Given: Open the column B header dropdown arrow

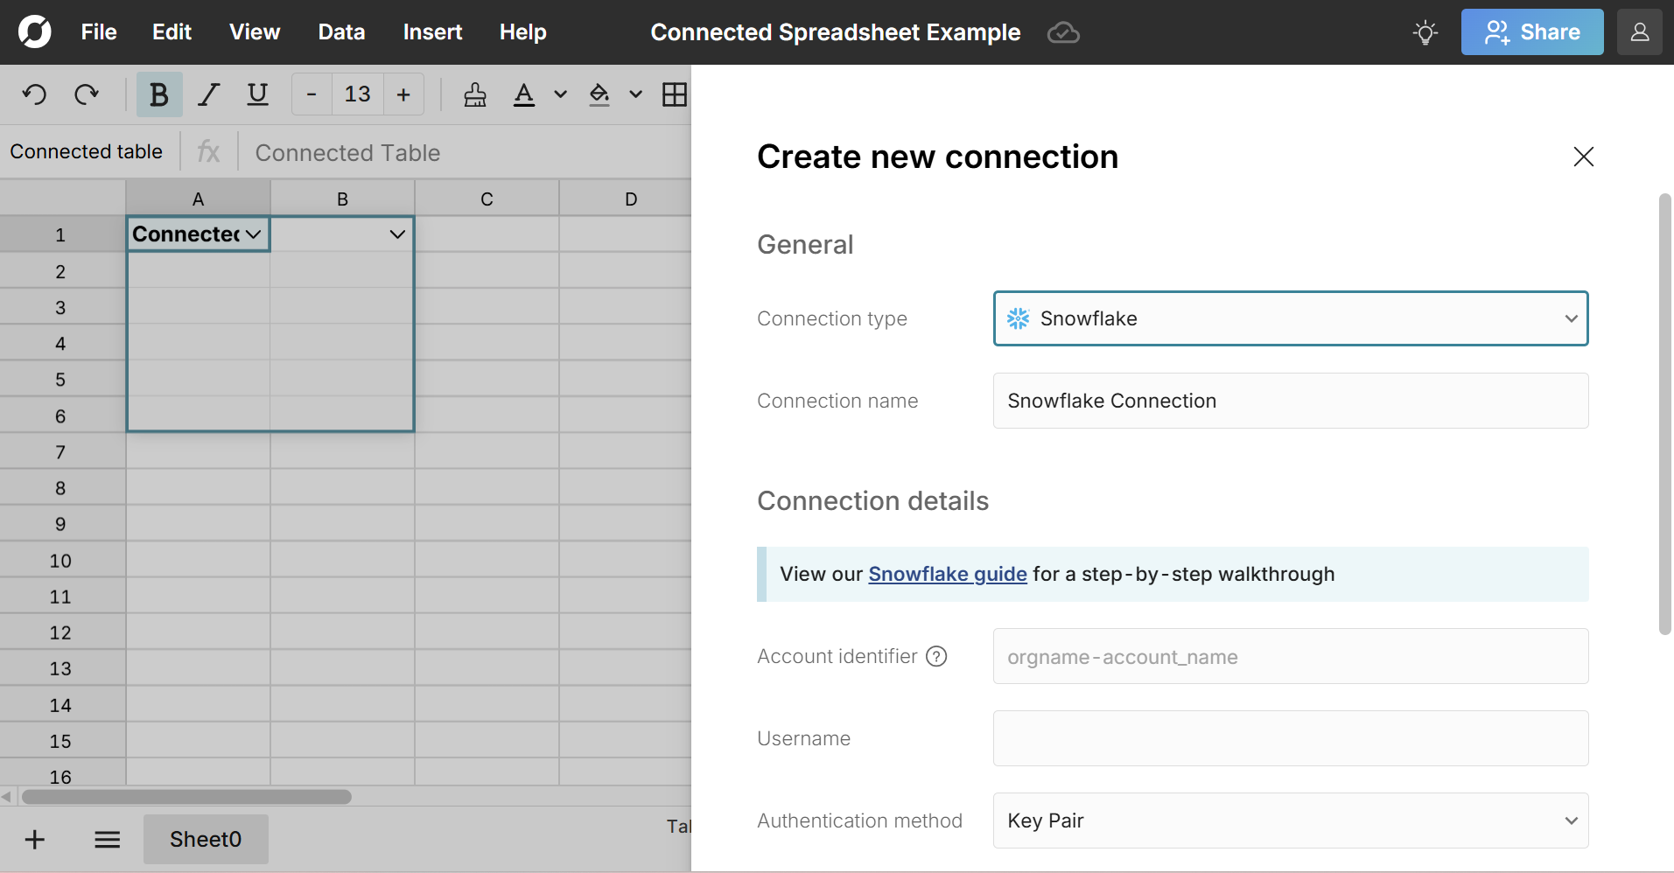Looking at the screenshot, I should pyautogui.click(x=397, y=234).
